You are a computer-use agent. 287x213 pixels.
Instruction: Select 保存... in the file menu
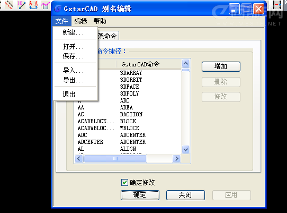pyautogui.click(x=74, y=56)
